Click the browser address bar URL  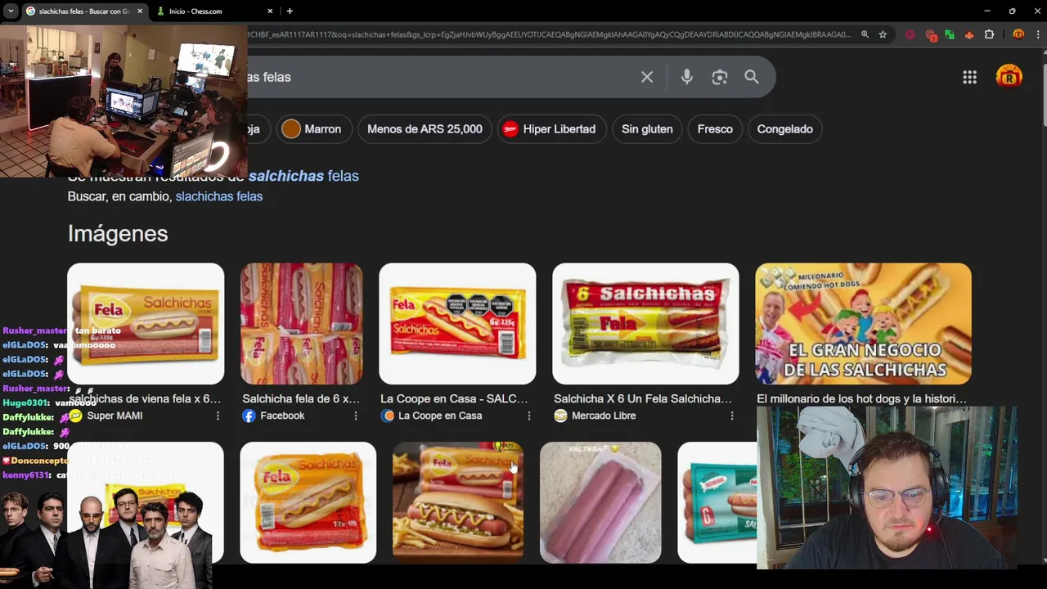[x=548, y=34]
